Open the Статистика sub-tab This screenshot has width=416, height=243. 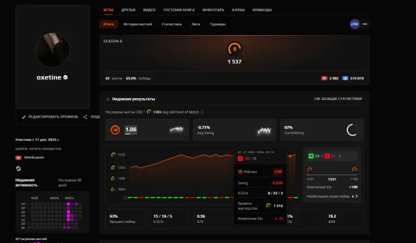point(172,24)
